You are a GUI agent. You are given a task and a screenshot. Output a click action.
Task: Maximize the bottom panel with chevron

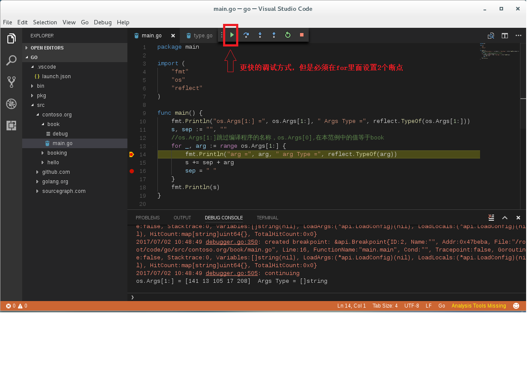point(505,218)
